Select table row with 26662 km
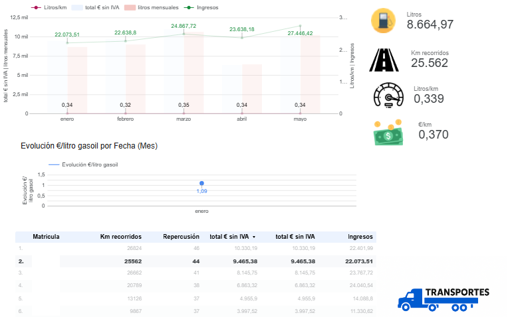Image resolution: width=514 pixels, height=317 pixels. (x=195, y=273)
